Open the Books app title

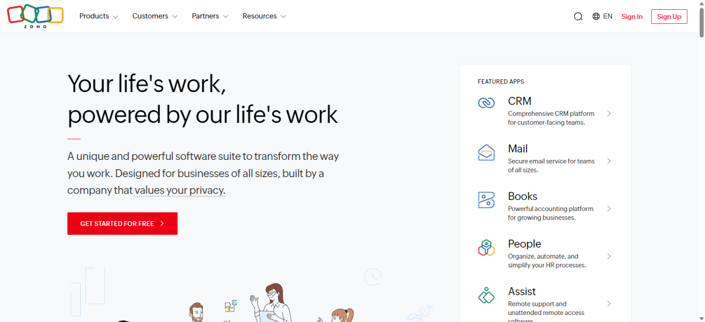tap(523, 196)
